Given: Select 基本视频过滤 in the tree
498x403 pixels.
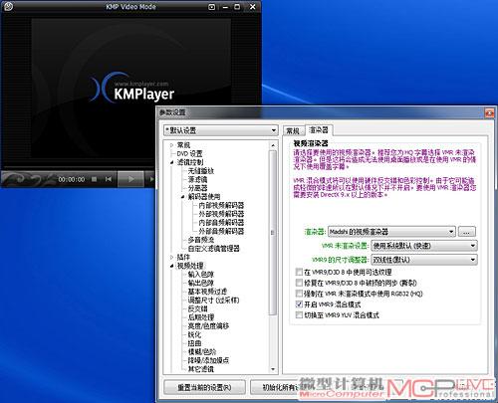Looking at the screenshot, I should coord(207,292).
